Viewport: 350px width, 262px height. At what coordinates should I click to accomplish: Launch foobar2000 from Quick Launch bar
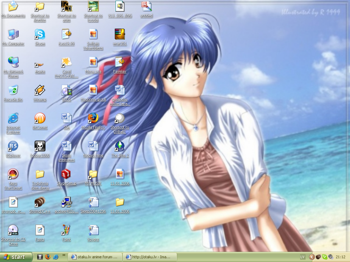click(40, 257)
